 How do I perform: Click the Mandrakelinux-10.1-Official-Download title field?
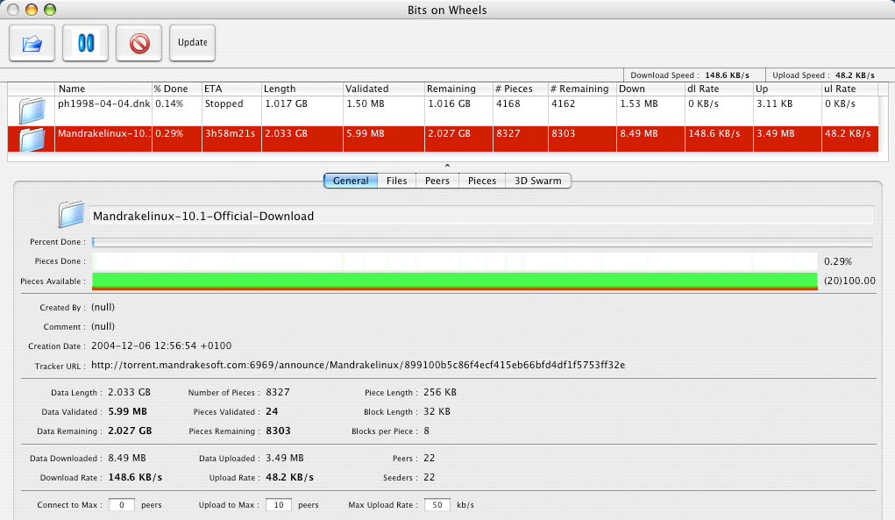coord(482,216)
